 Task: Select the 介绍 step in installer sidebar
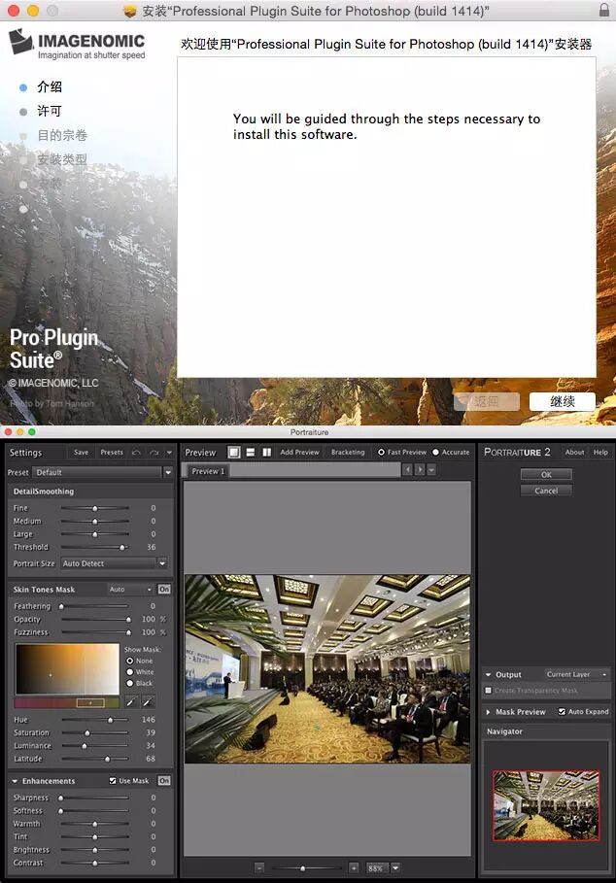point(50,86)
